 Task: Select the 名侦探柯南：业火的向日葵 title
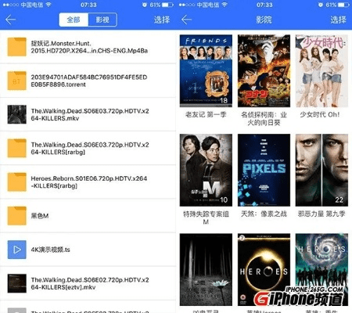(x=264, y=118)
